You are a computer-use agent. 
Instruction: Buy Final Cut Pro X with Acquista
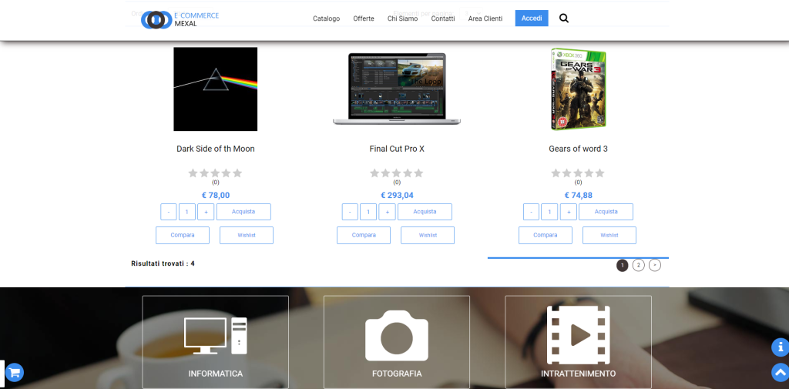pos(425,212)
